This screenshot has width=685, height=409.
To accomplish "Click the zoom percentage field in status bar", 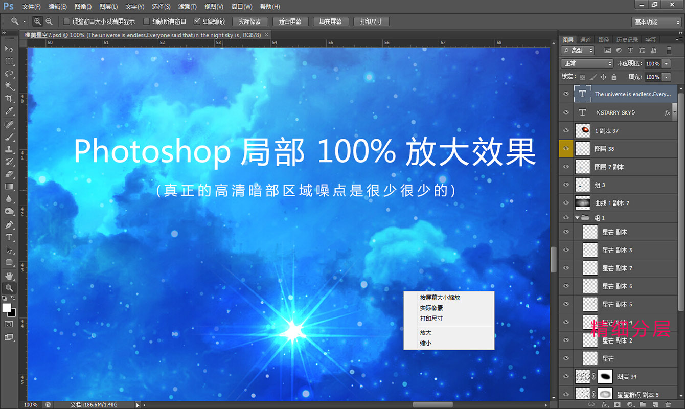I will pos(31,405).
